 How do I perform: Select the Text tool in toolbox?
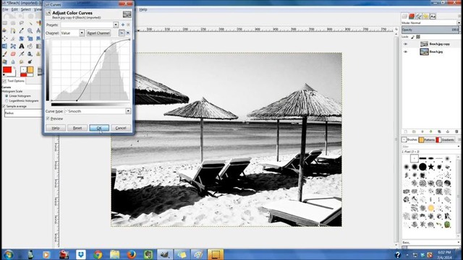pyautogui.click(x=22, y=46)
